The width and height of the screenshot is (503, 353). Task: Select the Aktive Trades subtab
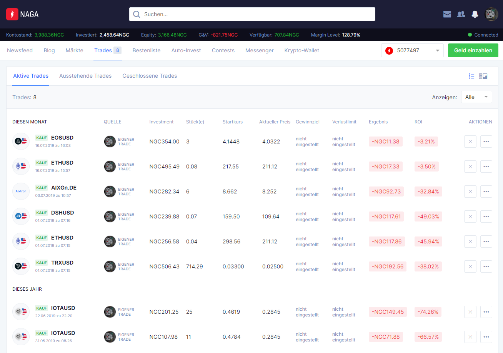tap(31, 76)
